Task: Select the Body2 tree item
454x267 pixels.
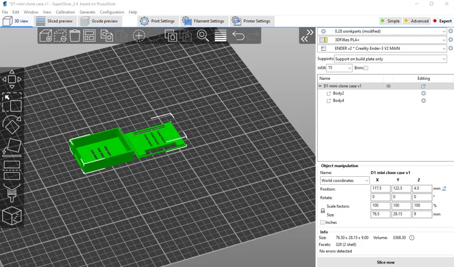Action: coord(338,93)
